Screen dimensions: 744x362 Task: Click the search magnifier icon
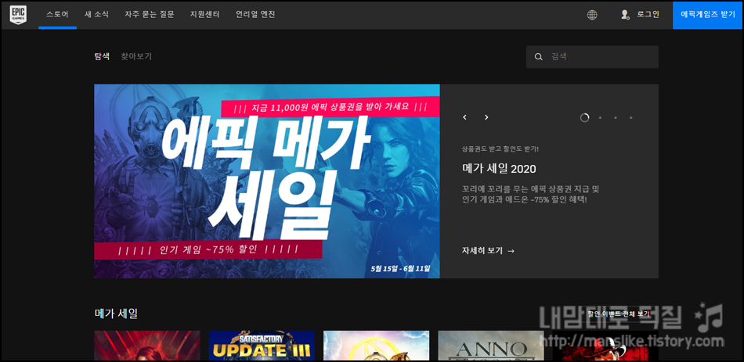click(x=539, y=57)
